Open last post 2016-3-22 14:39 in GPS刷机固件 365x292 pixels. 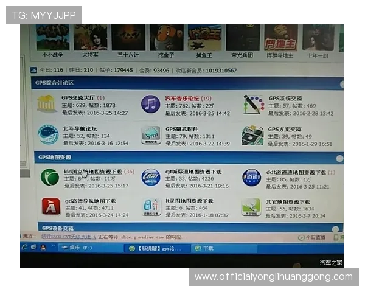[210, 144]
